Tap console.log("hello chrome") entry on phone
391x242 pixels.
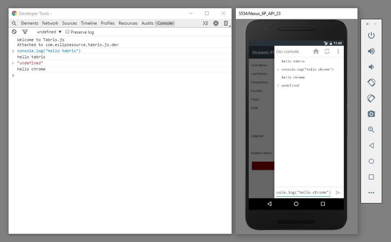coord(307,69)
